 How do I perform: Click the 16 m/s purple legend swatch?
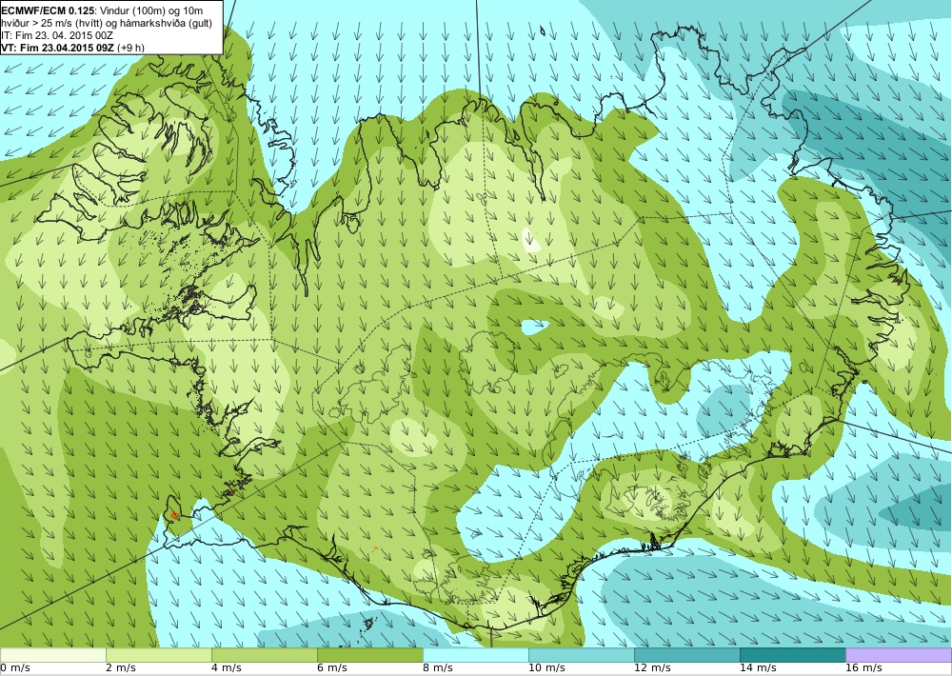[x=899, y=655]
